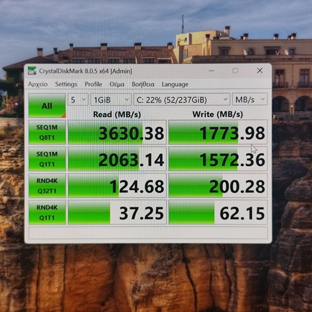Open the 1GiB test size dropdown

pos(111,100)
